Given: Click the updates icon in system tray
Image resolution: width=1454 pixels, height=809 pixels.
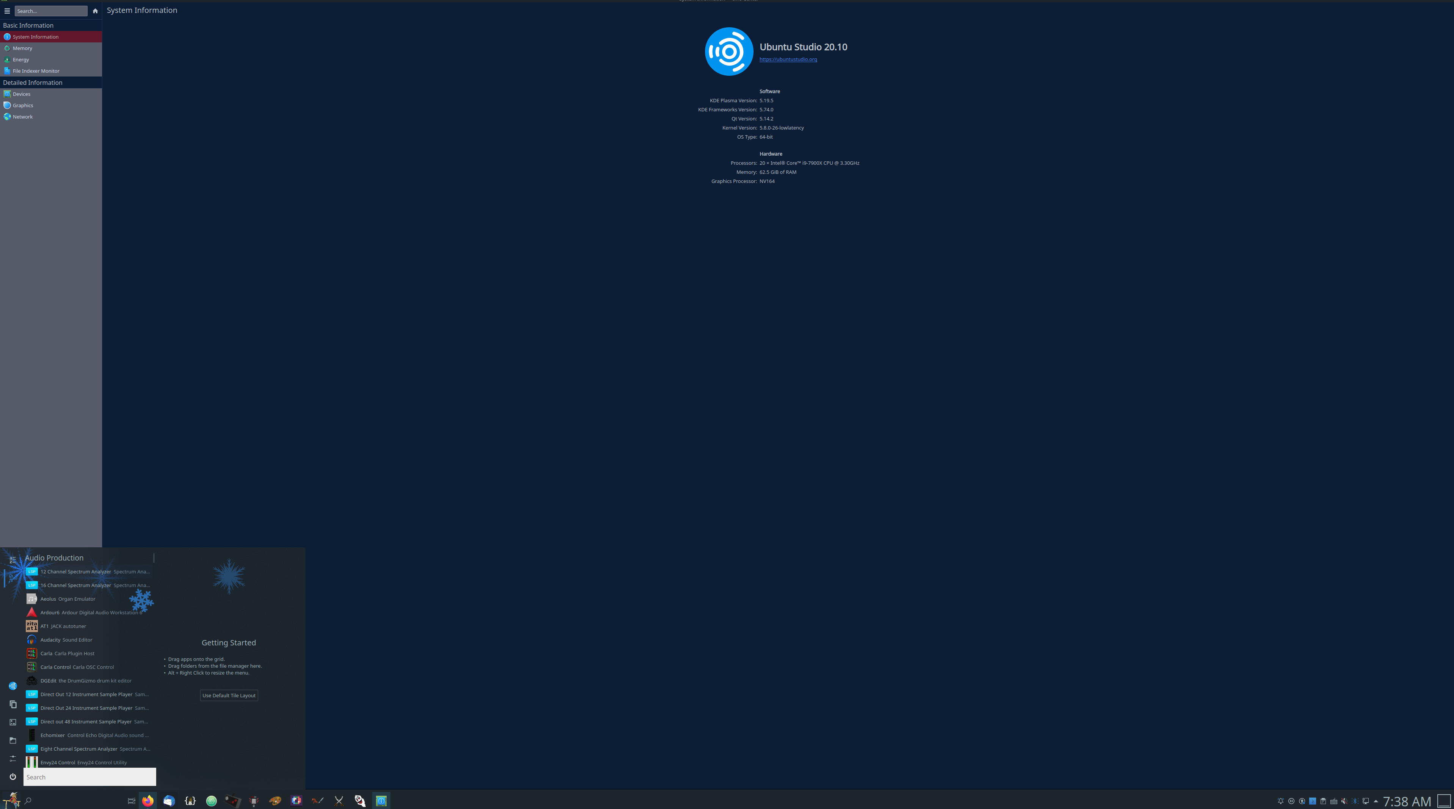Looking at the screenshot, I should click(1302, 801).
